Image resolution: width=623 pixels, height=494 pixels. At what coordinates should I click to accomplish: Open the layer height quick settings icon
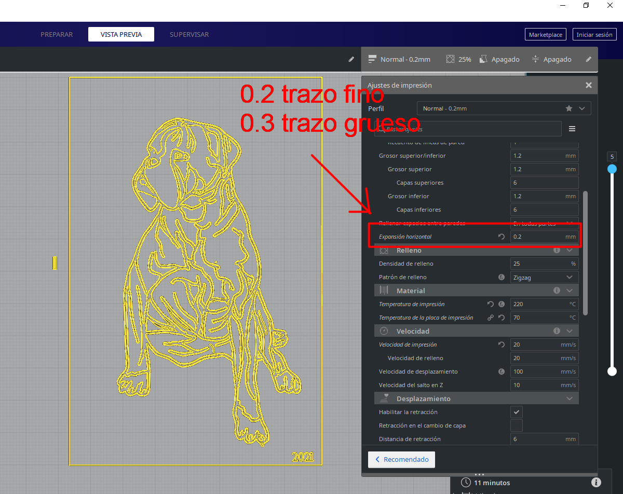[x=372, y=59]
